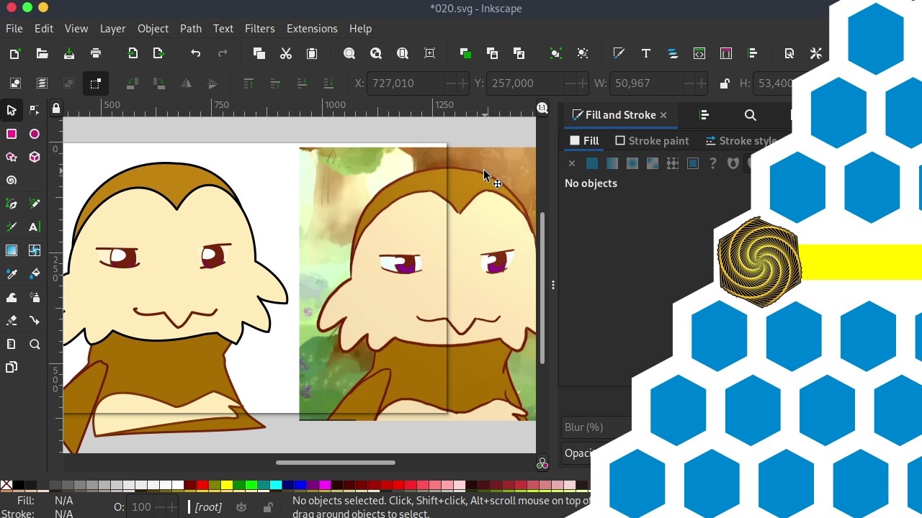This screenshot has width=922, height=518.
Task: Select the Selector arrow tool
Action: (12, 111)
